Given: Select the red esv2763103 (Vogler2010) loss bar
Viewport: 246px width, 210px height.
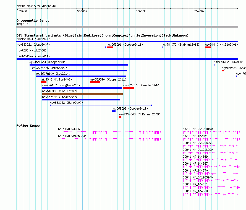Looking at the screenshot, I should pos(128,88).
